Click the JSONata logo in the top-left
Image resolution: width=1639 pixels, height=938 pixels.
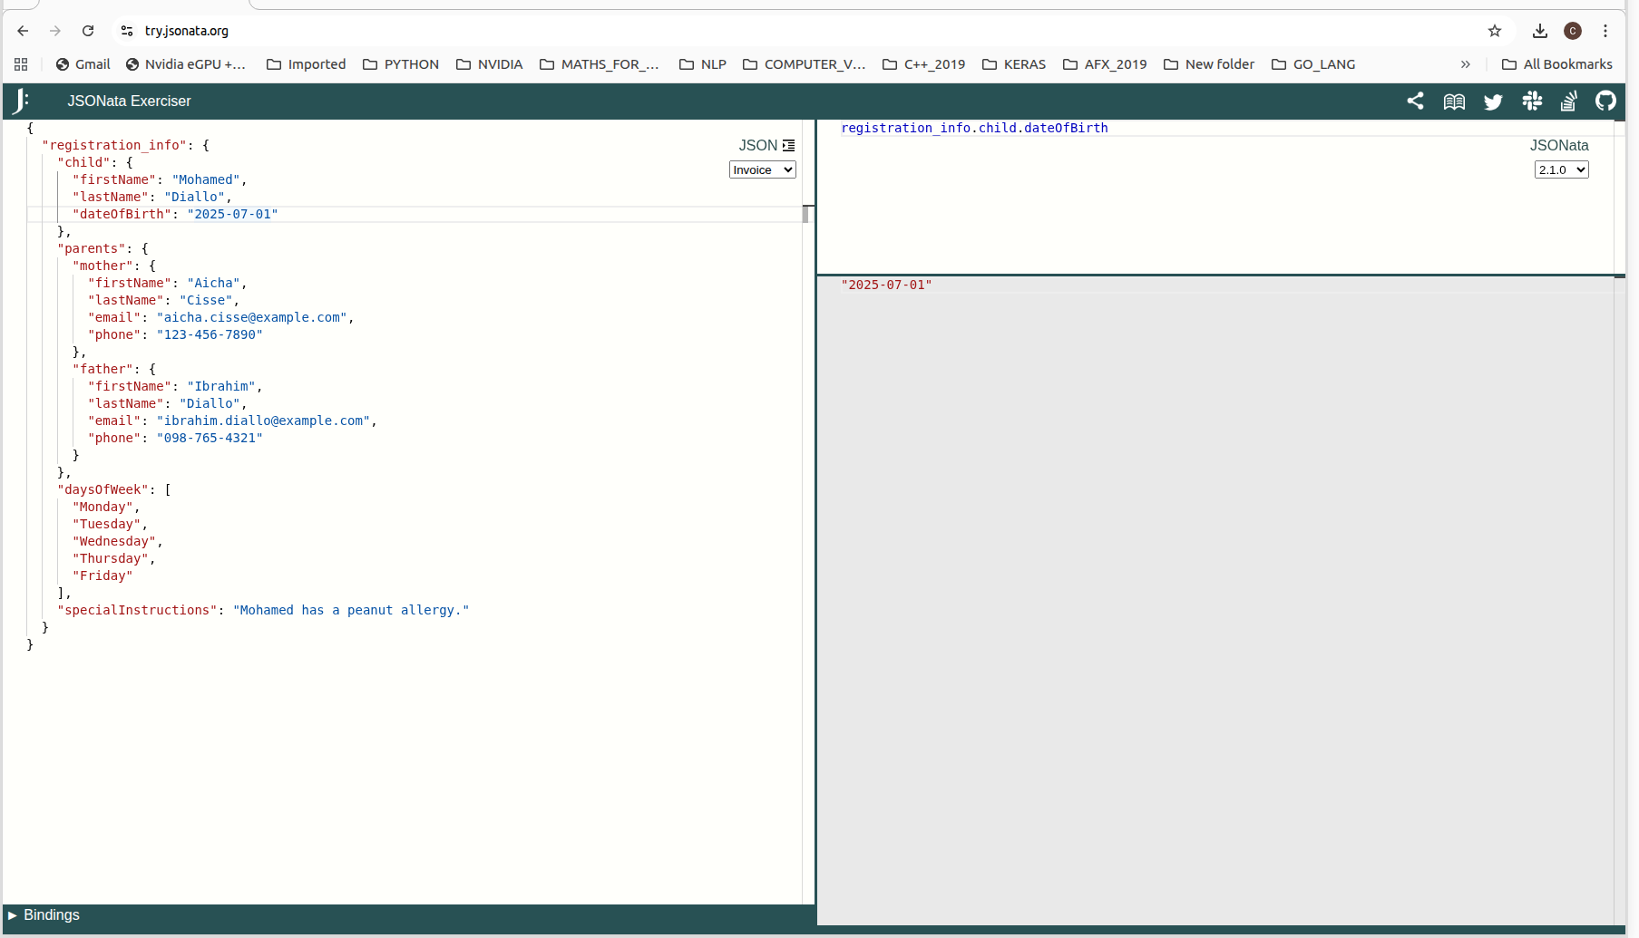coord(20,101)
